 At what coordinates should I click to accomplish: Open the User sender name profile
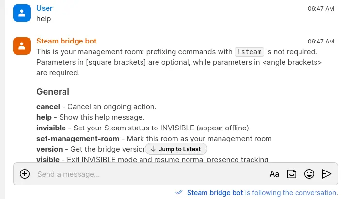(x=45, y=8)
